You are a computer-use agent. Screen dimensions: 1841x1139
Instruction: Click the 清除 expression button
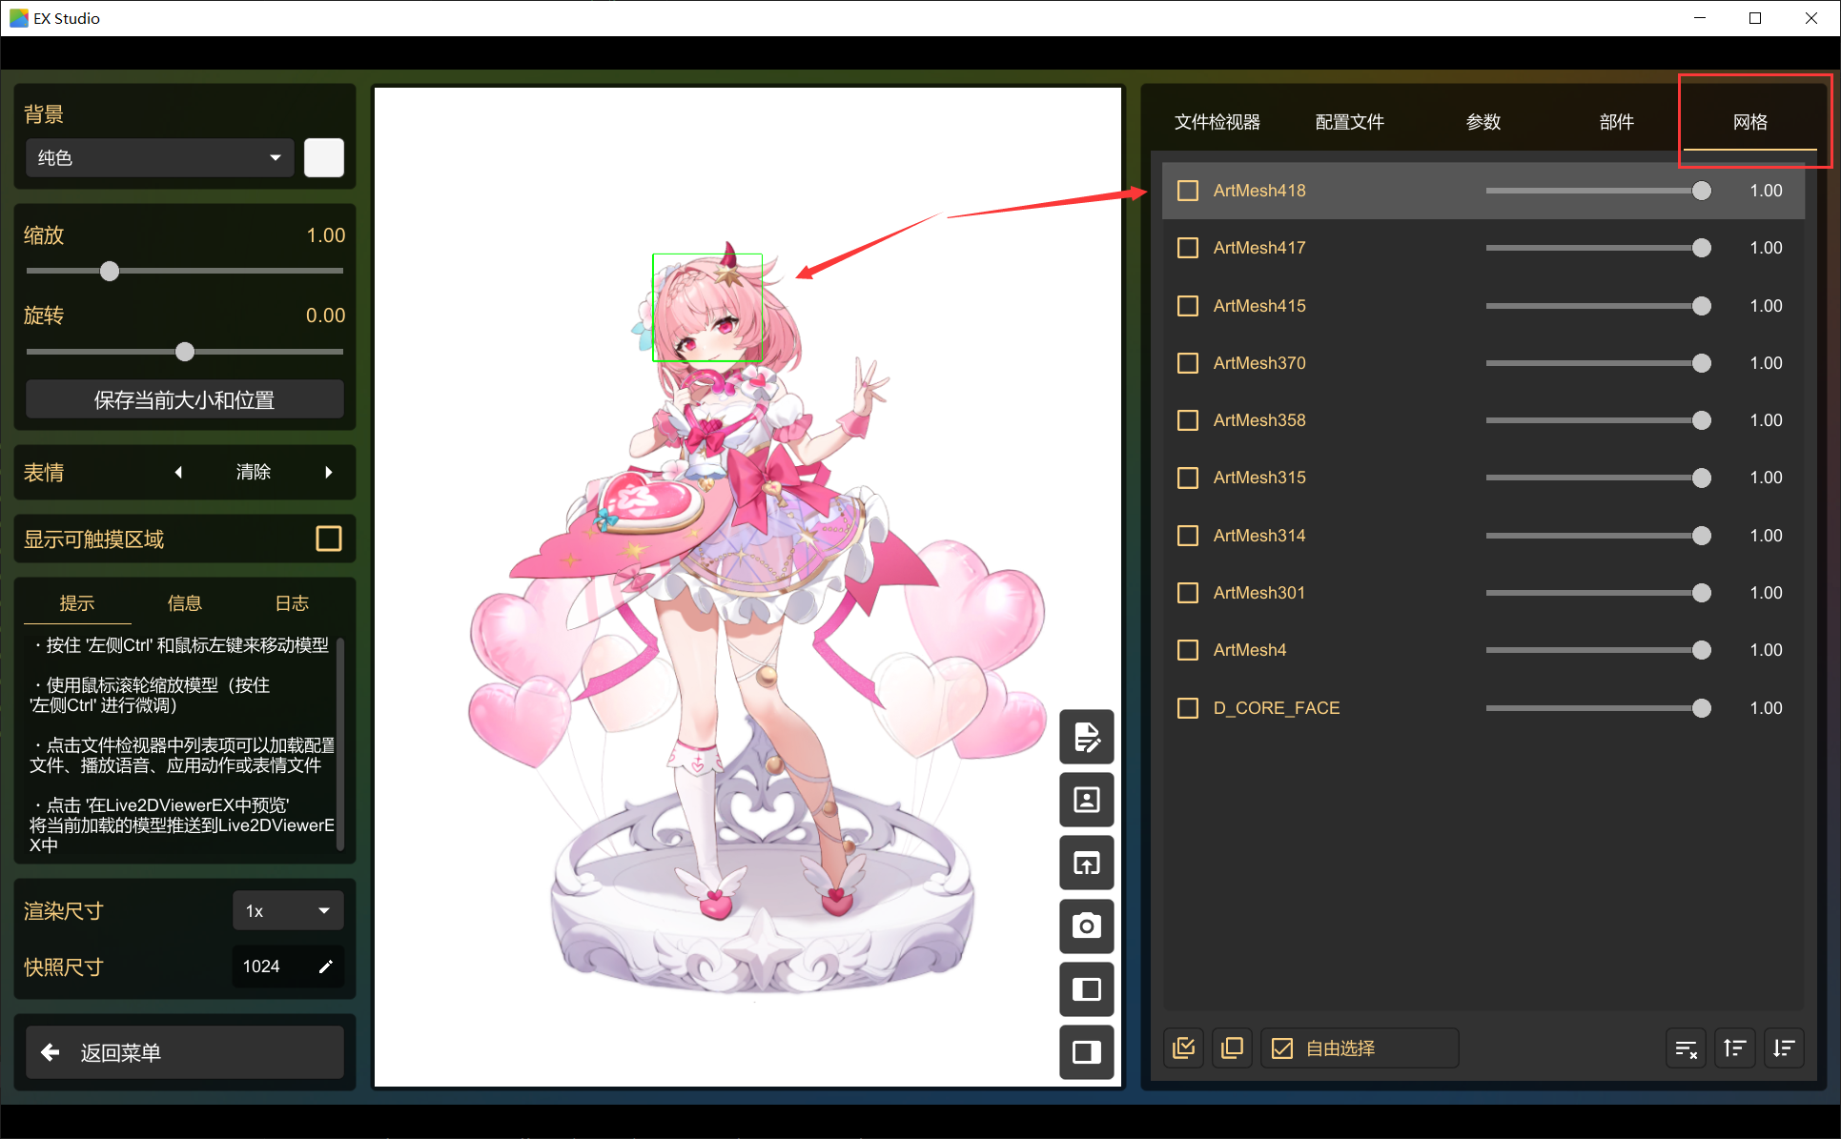click(254, 472)
